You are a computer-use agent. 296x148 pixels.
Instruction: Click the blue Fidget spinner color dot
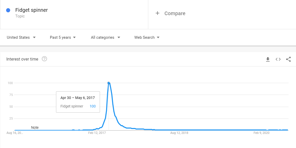click(8, 10)
